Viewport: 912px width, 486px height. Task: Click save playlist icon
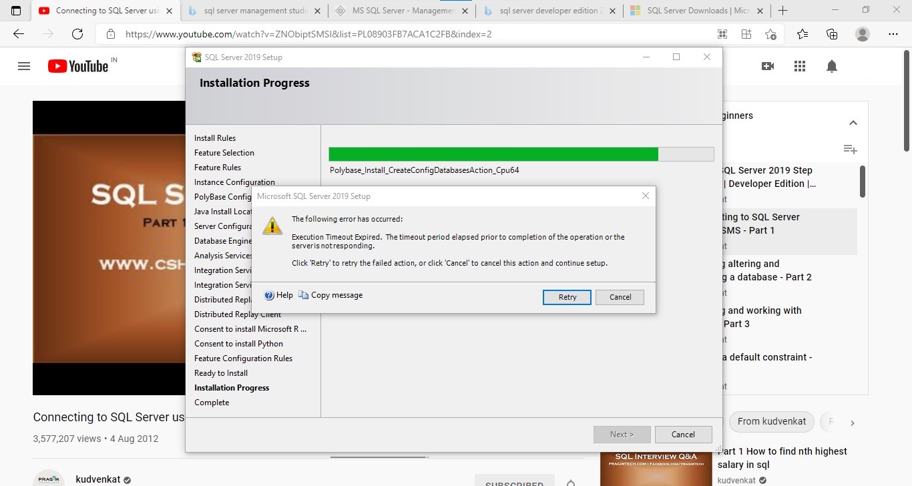click(x=850, y=149)
